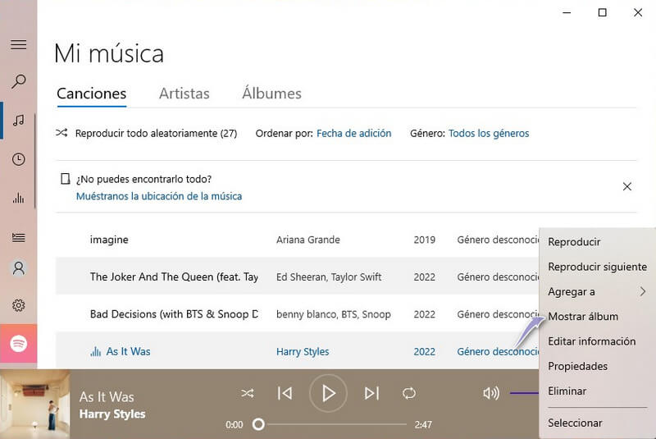Screen dimensions: 656x439
Task: Toggle shuffle in the player bar
Action: 248,393
